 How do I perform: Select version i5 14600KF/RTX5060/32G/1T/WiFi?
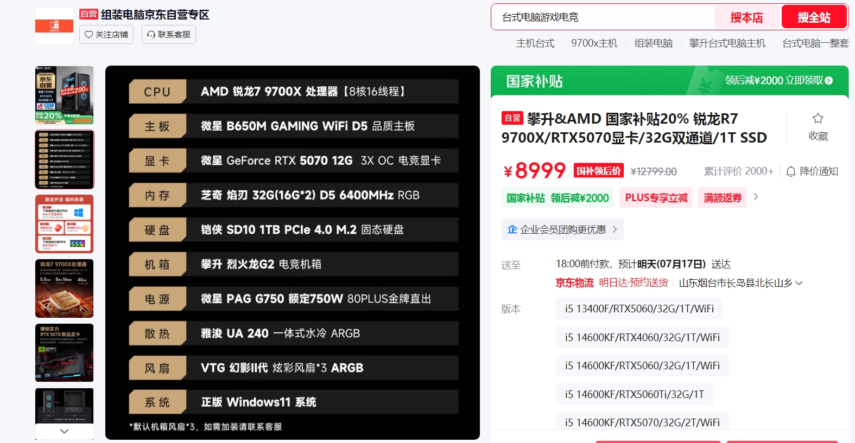coord(642,365)
